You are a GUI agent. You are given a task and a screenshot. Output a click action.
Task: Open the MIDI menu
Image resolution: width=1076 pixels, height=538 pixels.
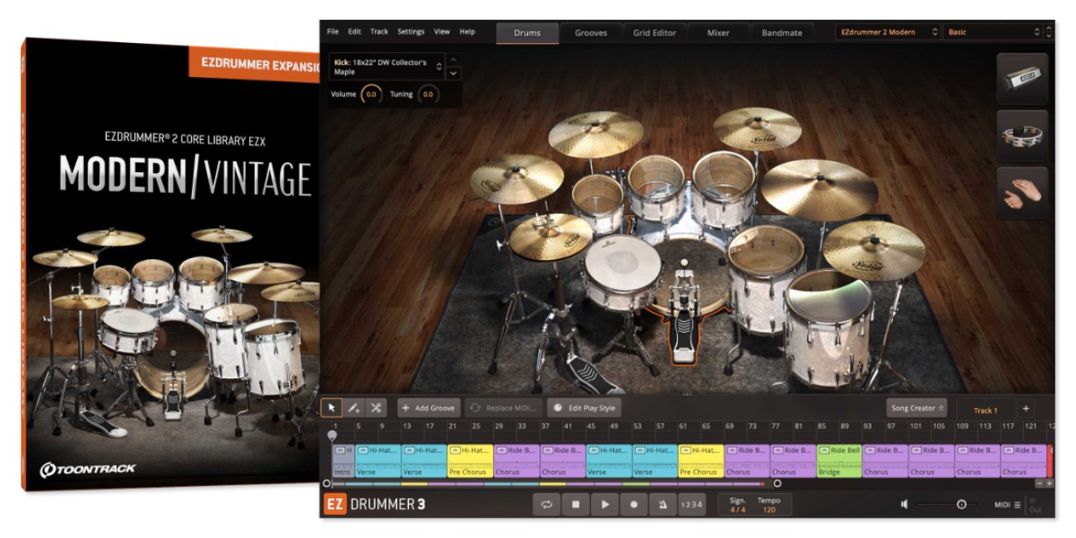tap(1007, 504)
